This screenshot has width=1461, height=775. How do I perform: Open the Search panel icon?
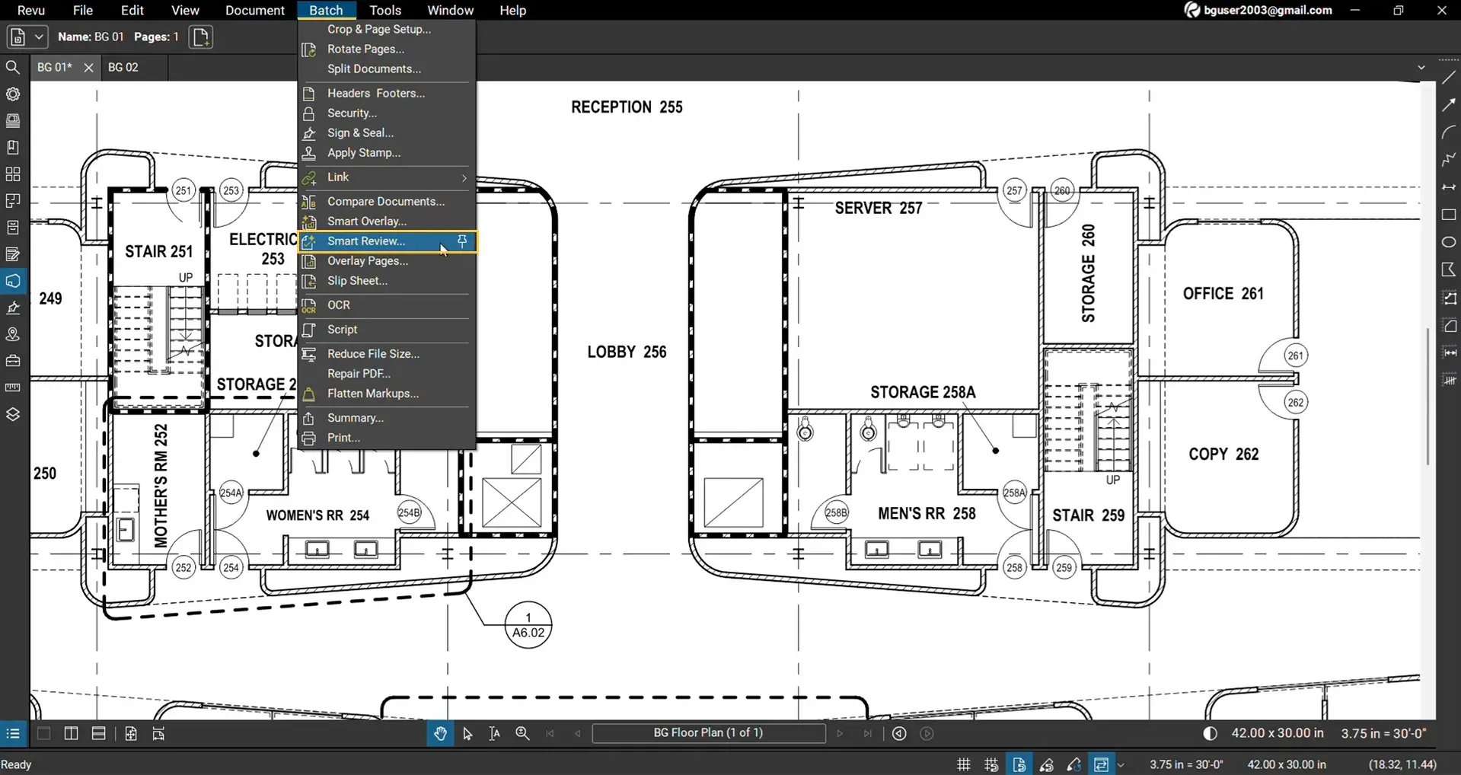[13, 67]
